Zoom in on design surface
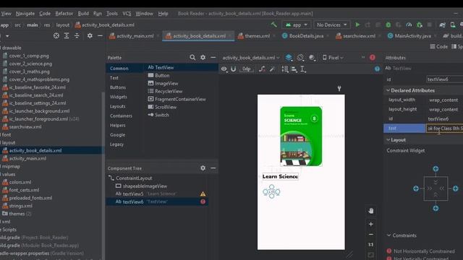463x260 pixels. [371, 224]
